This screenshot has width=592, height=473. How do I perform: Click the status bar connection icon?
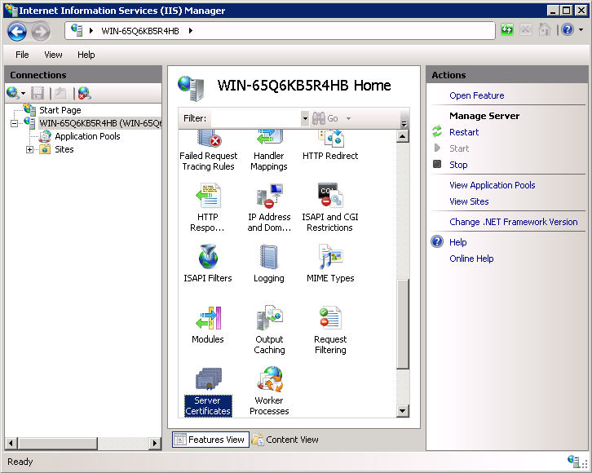pyautogui.click(x=575, y=461)
